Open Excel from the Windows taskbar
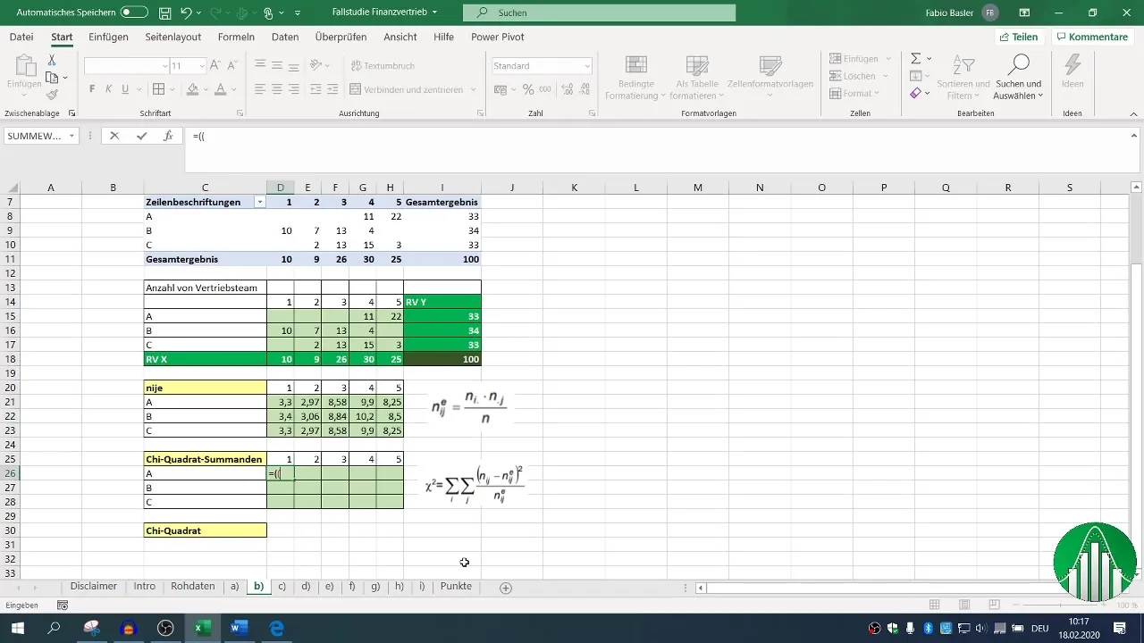 (203, 629)
